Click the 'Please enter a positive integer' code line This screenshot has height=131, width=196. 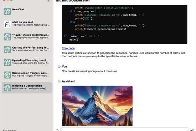(104, 8)
